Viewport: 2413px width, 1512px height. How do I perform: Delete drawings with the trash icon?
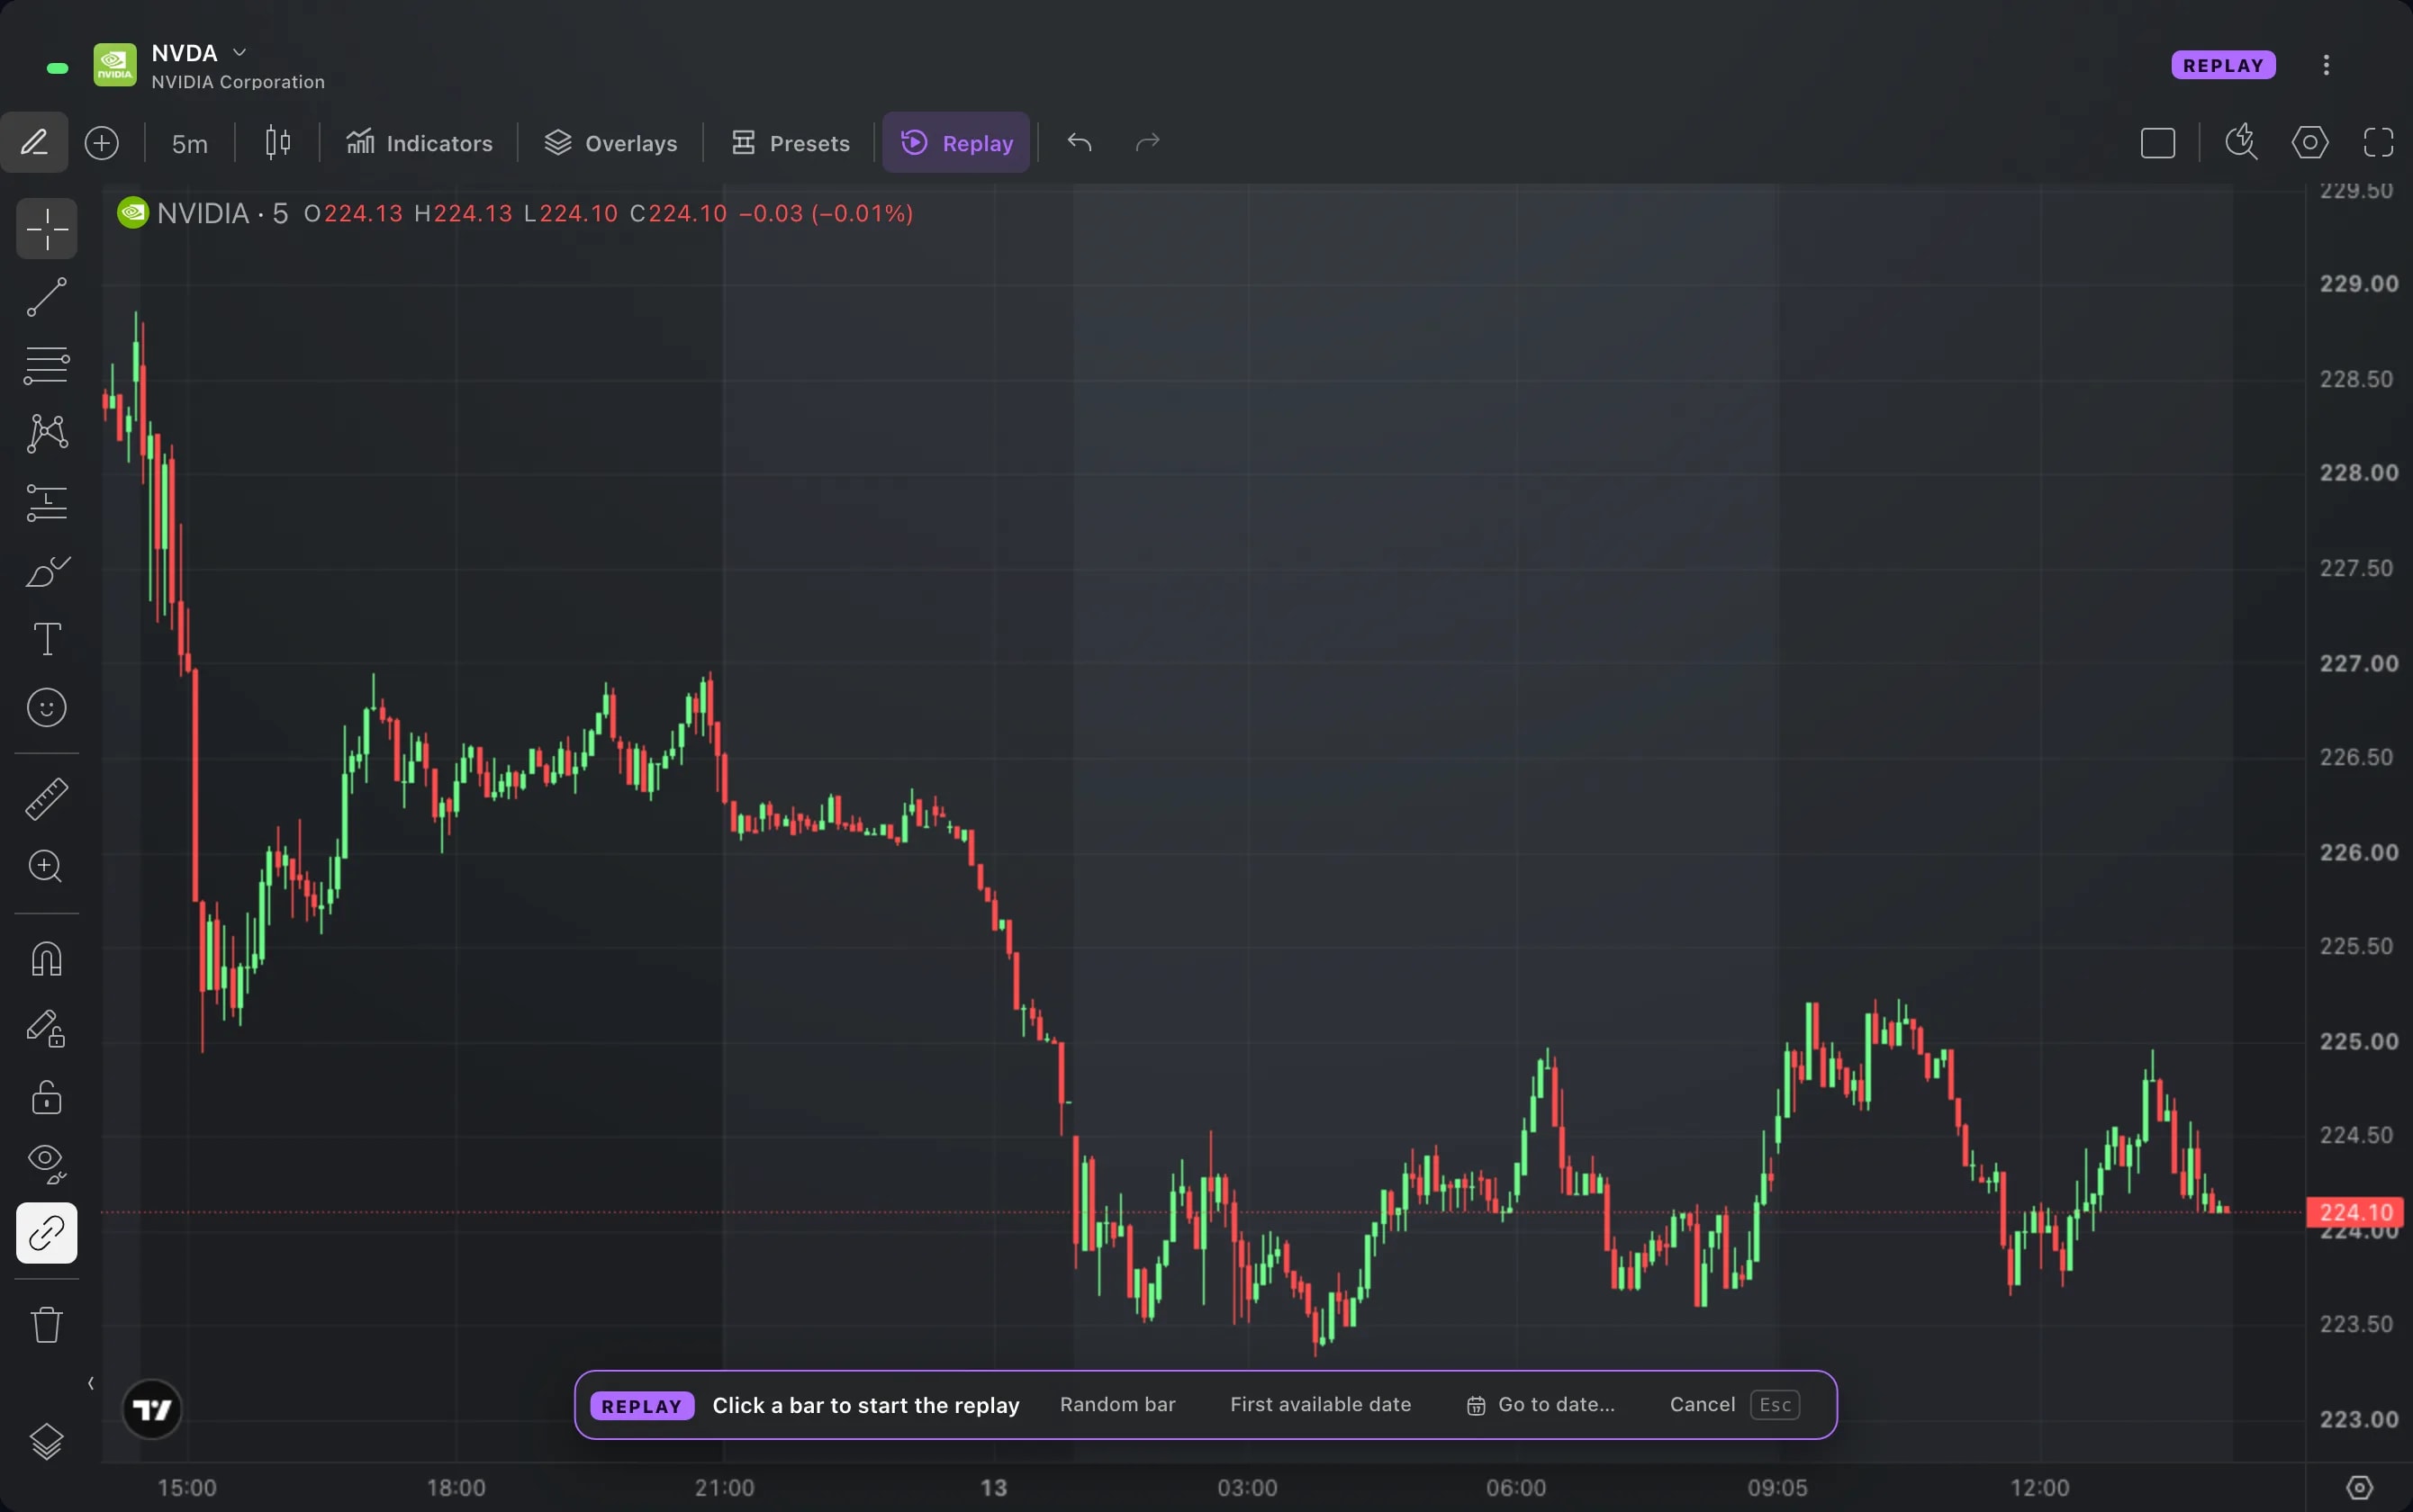click(x=46, y=1325)
